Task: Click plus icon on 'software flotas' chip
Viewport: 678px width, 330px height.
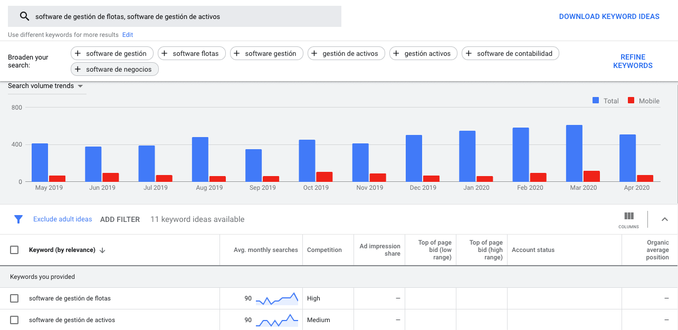Action: pyautogui.click(x=165, y=53)
